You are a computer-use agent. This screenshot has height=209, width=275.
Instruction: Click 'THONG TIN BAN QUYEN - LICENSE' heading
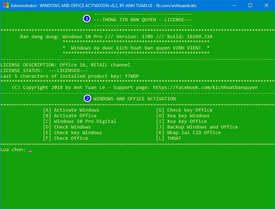pyautogui.click(x=143, y=20)
